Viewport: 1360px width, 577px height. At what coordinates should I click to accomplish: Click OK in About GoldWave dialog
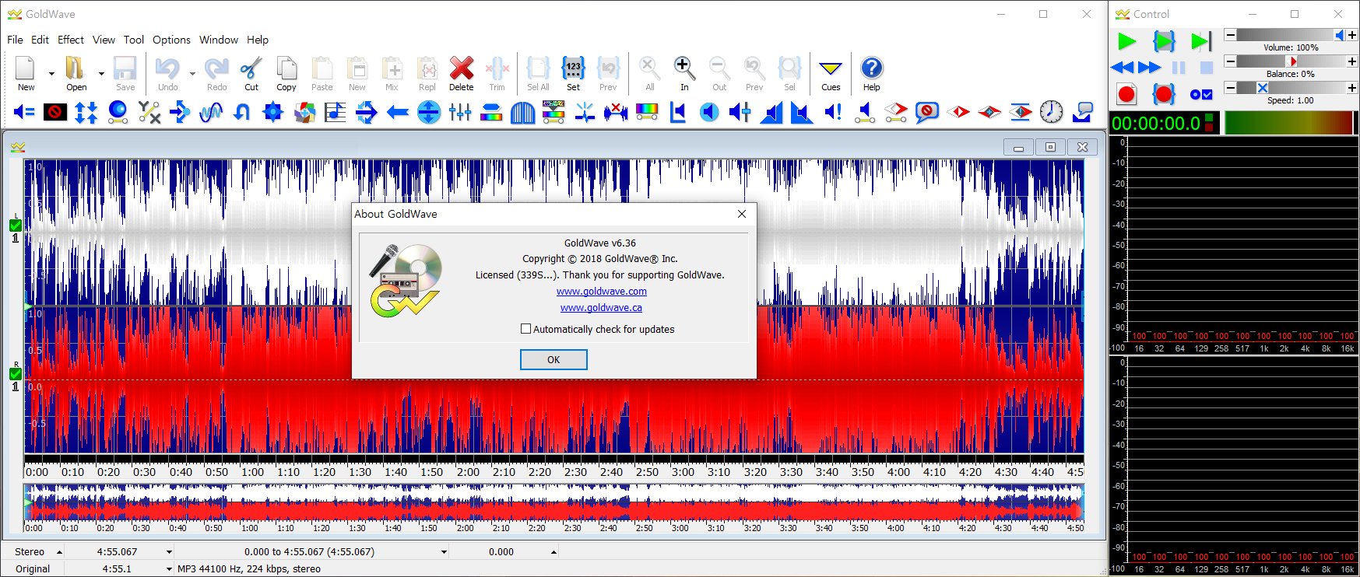click(553, 359)
